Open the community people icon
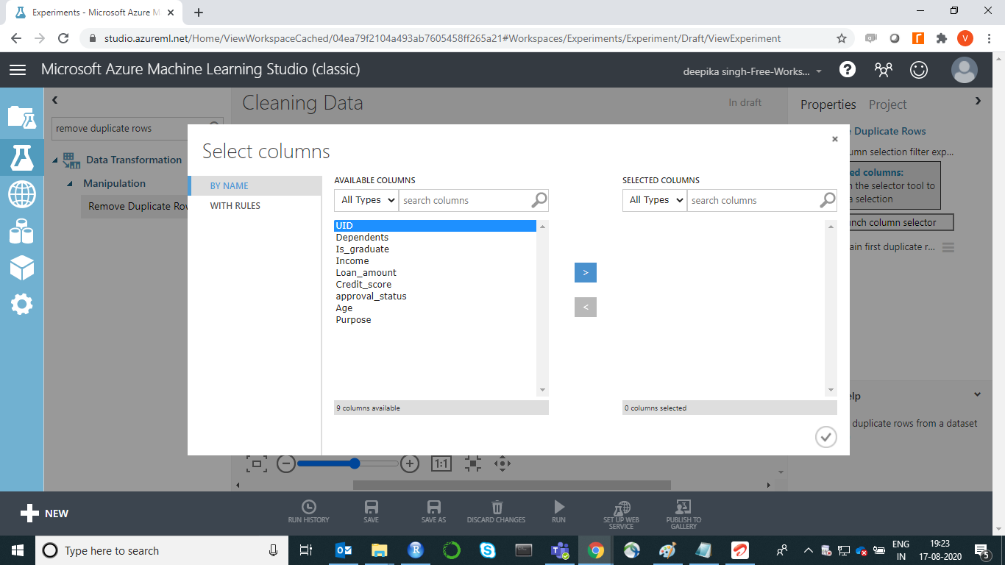This screenshot has height=565, width=1005. pyautogui.click(x=883, y=70)
